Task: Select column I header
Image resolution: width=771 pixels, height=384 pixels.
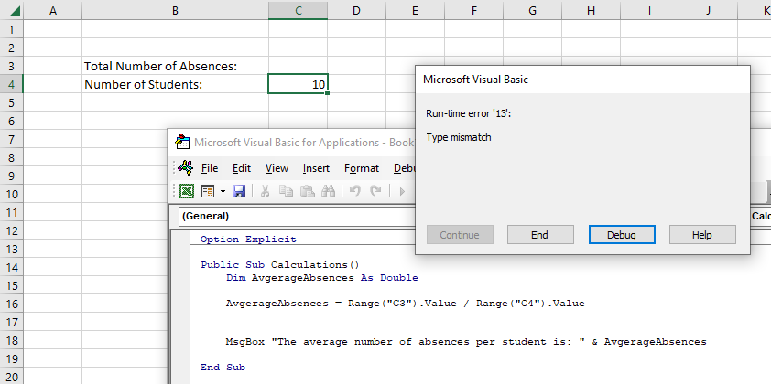Action: pos(649,10)
